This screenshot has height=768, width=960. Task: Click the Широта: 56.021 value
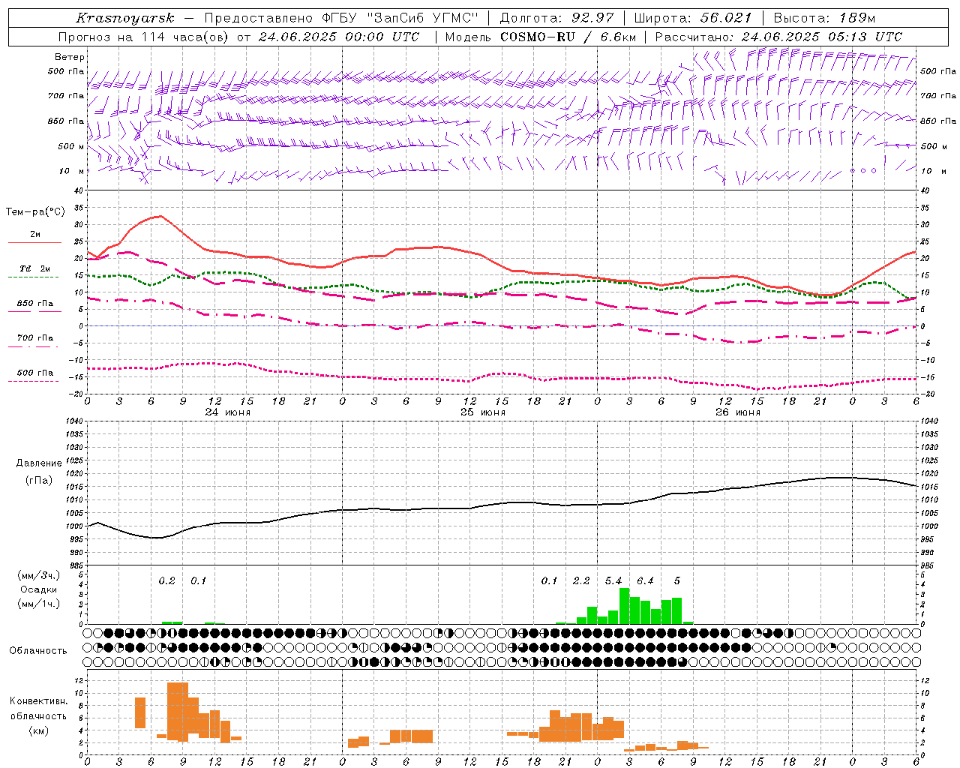coord(693,18)
